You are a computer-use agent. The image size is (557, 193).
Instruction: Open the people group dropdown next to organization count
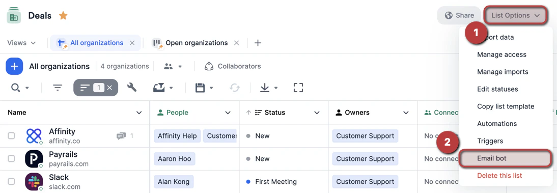pyautogui.click(x=173, y=67)
